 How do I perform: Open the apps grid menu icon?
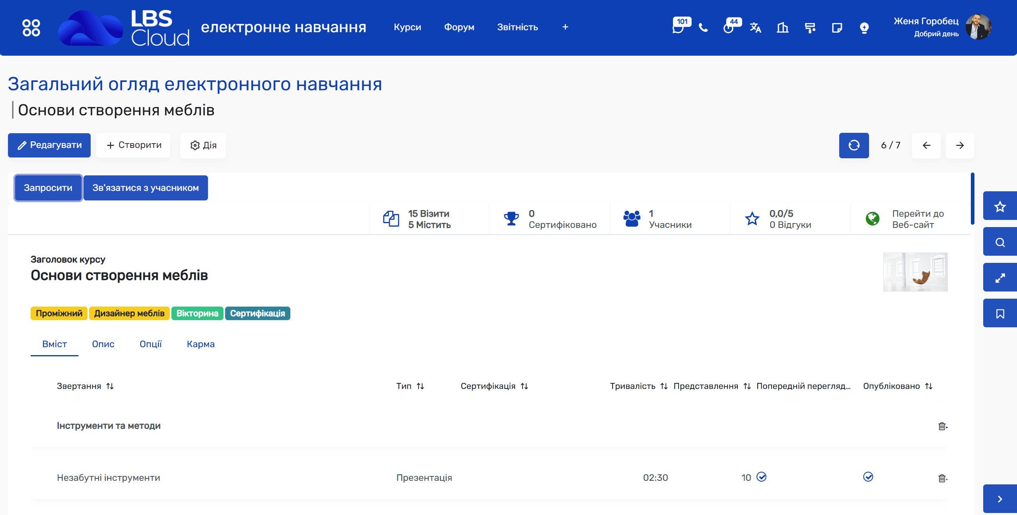[x=31, y=27]
